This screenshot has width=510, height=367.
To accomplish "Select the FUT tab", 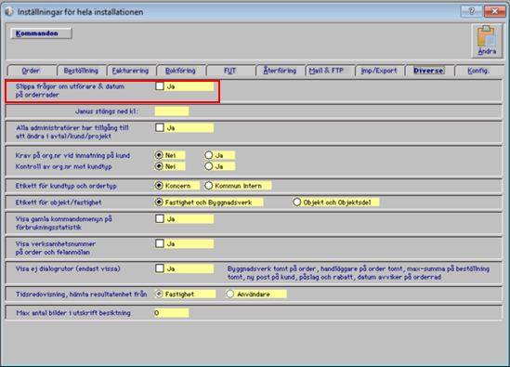I will [230, 71].
